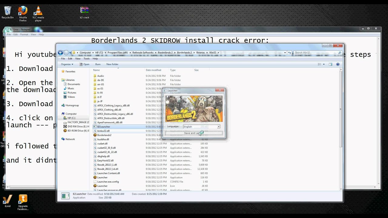The height and width of the screenshot is (218, 388).
Task: Change the view with the view icon
Action: (x=319, y=64)
